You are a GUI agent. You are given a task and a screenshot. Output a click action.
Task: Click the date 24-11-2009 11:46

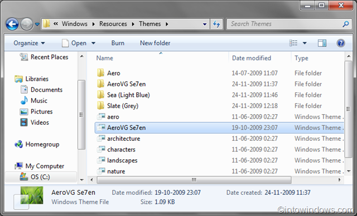(x=254, y=95)
